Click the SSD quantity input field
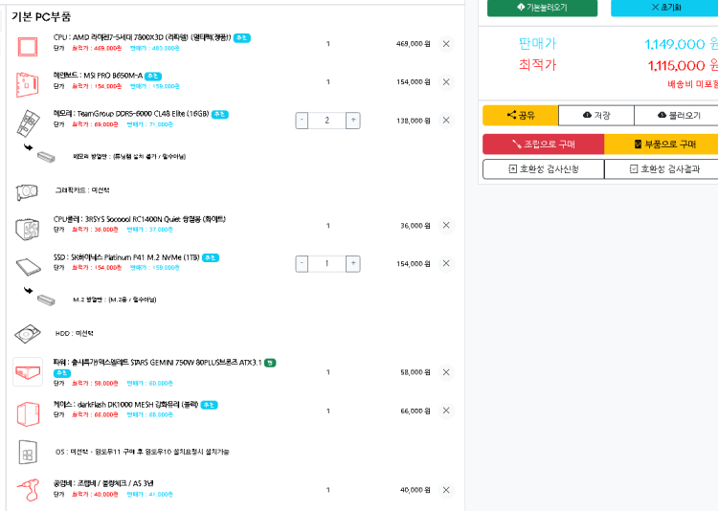Image resolution: width=718 pixels, height=511 pixels. [x=327, y=263]
